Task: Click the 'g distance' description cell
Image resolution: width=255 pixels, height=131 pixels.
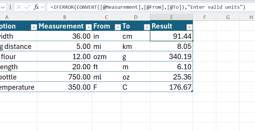Action: tap(19, 46)
